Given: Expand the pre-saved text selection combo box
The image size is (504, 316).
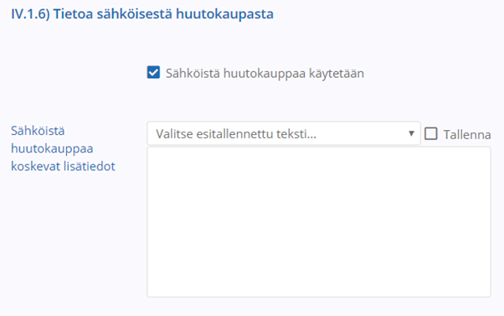Looking at the screenshot, I should click(284, 133).
